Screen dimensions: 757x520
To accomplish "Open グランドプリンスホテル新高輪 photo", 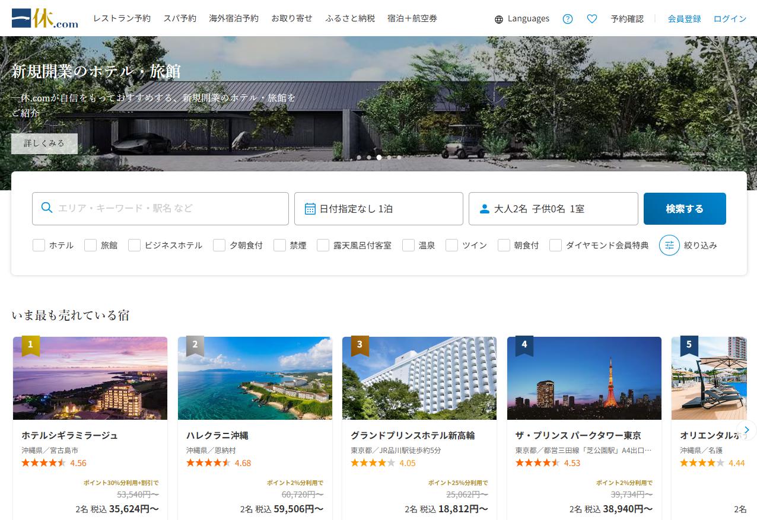I will (419, 378).
